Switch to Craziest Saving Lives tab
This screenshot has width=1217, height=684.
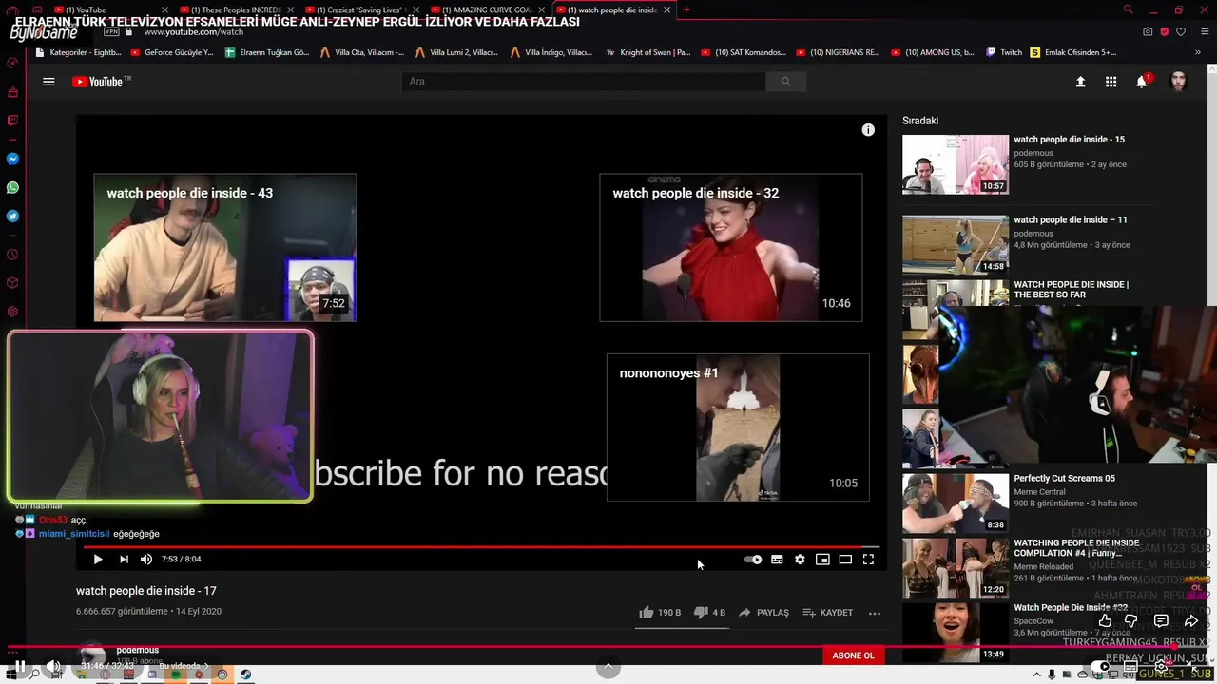tap(361, 9)
